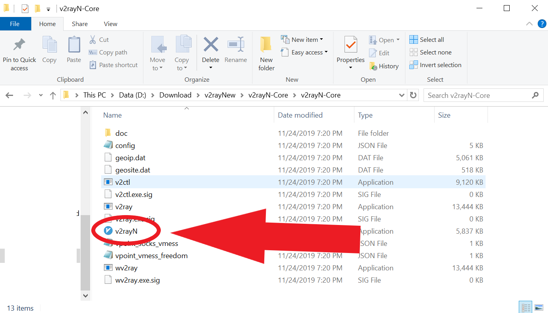Screen dimensions: 548x313
Task: Click Select all in ribbon
Action: [x=427, y=40]
